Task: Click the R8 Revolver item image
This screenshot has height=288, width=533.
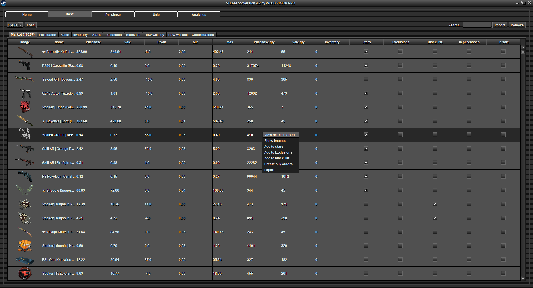Action: [25, 177]
